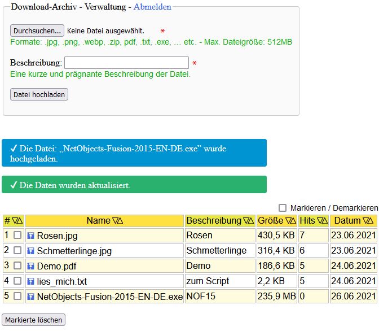Sort descending by Name column arrow
Viewport: 379px width, 331px height.
(x=116, y=220)
